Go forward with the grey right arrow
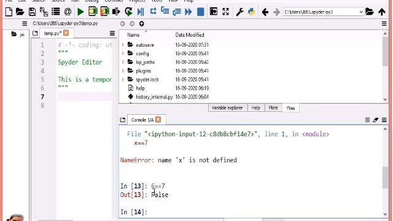 click(x=276, y=12)
